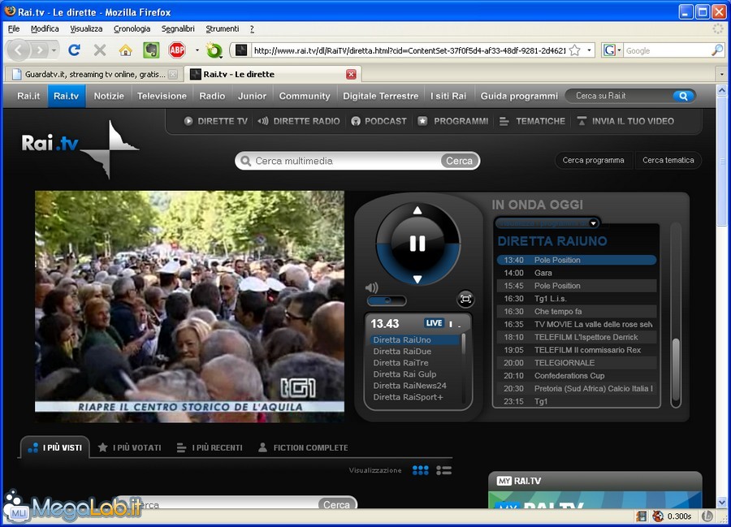Open the list all tabs dropdown

click(722, 74)
